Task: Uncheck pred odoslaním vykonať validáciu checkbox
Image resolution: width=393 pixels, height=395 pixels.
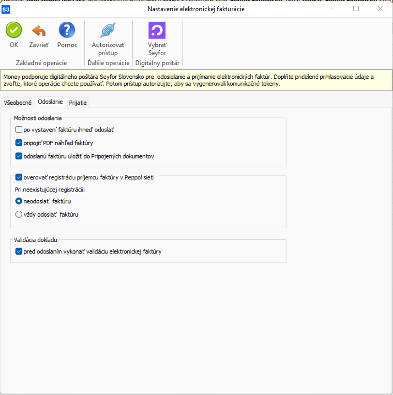Action: click(x=19, y=251)
